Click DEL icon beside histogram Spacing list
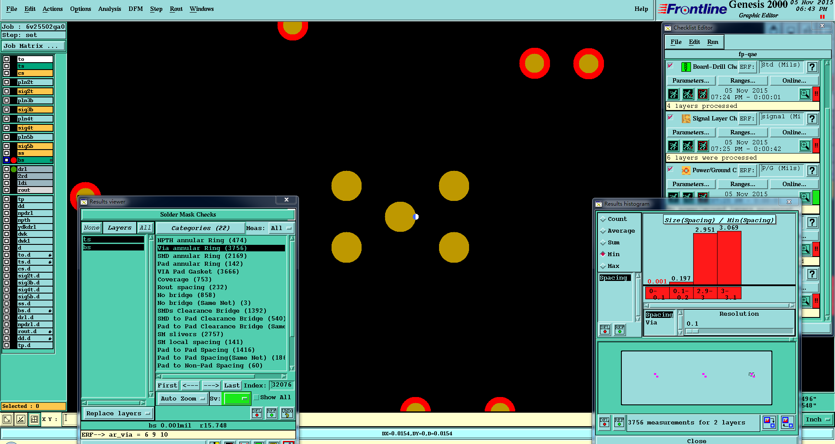Image resolution: width=835 pixels, height=444 pixels. [605, 330]
